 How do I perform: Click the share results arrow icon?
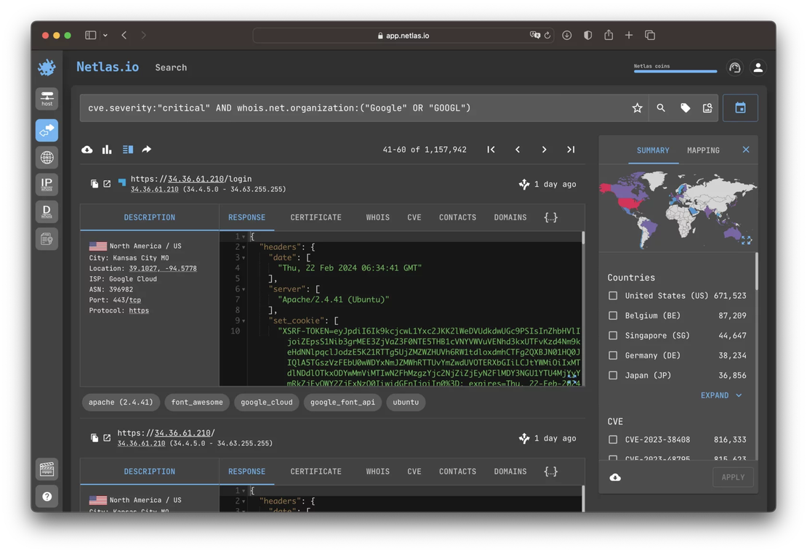point(145,149)
